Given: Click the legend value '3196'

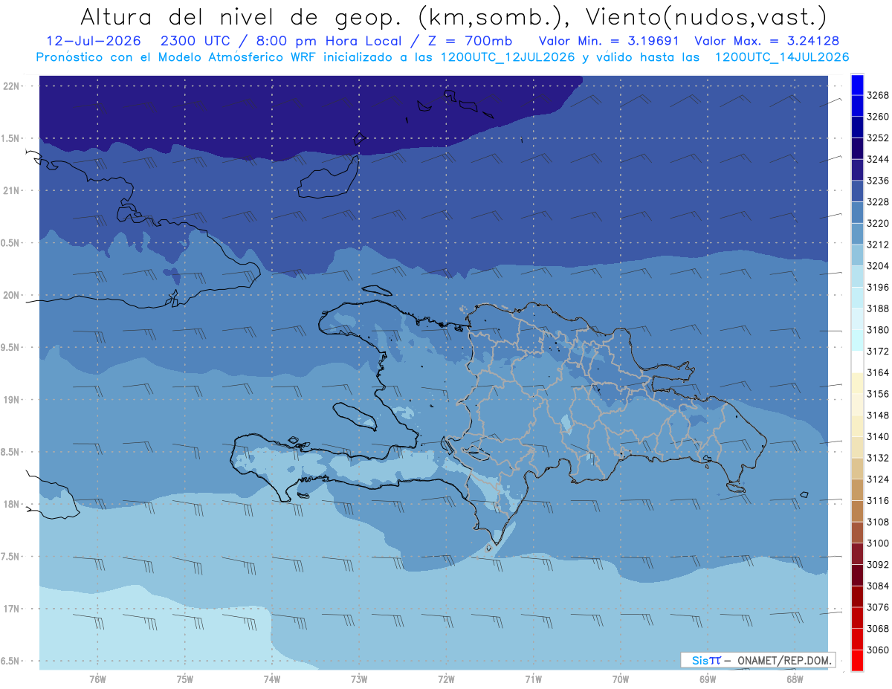Looking at the screenshot, I should [x=878, y=287].
